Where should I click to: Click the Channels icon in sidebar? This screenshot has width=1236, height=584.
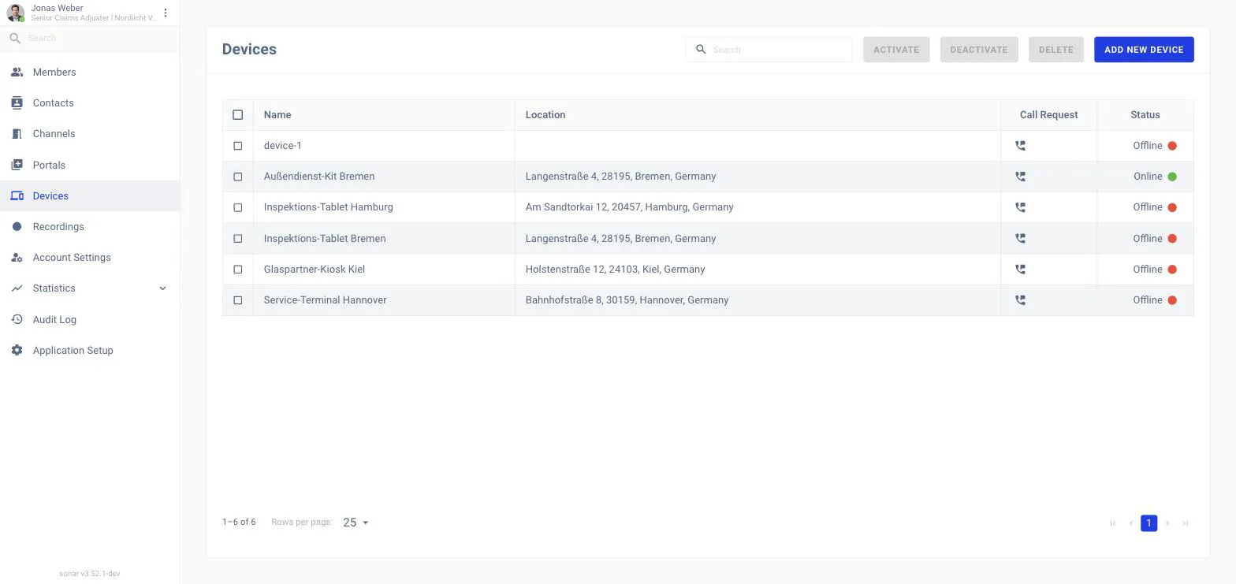(x=17, y=134)
